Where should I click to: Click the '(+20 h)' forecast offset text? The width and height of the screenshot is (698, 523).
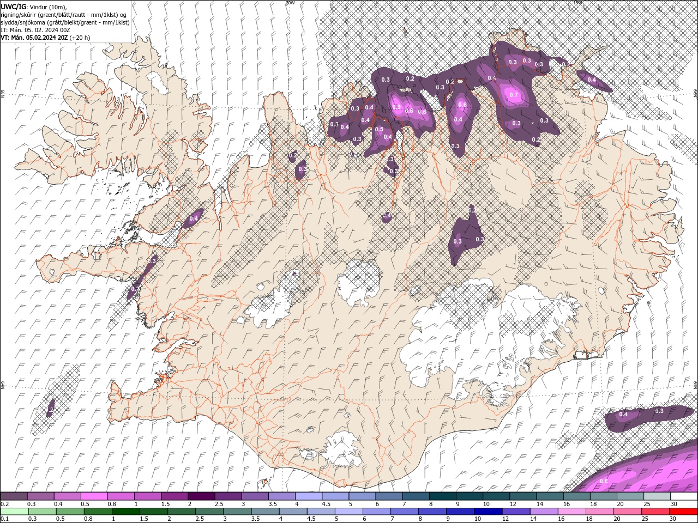pyautogui.click(x=80, y=38)
